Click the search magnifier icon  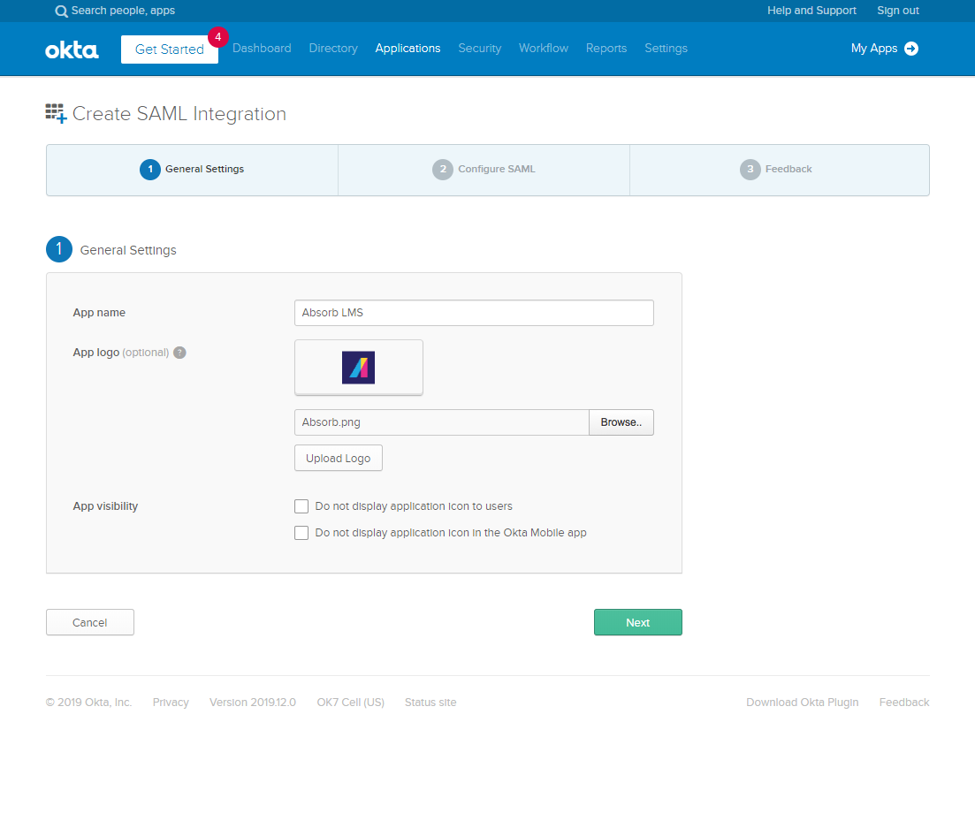point(60,11)
